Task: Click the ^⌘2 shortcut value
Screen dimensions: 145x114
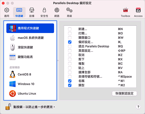Action: 122,85
